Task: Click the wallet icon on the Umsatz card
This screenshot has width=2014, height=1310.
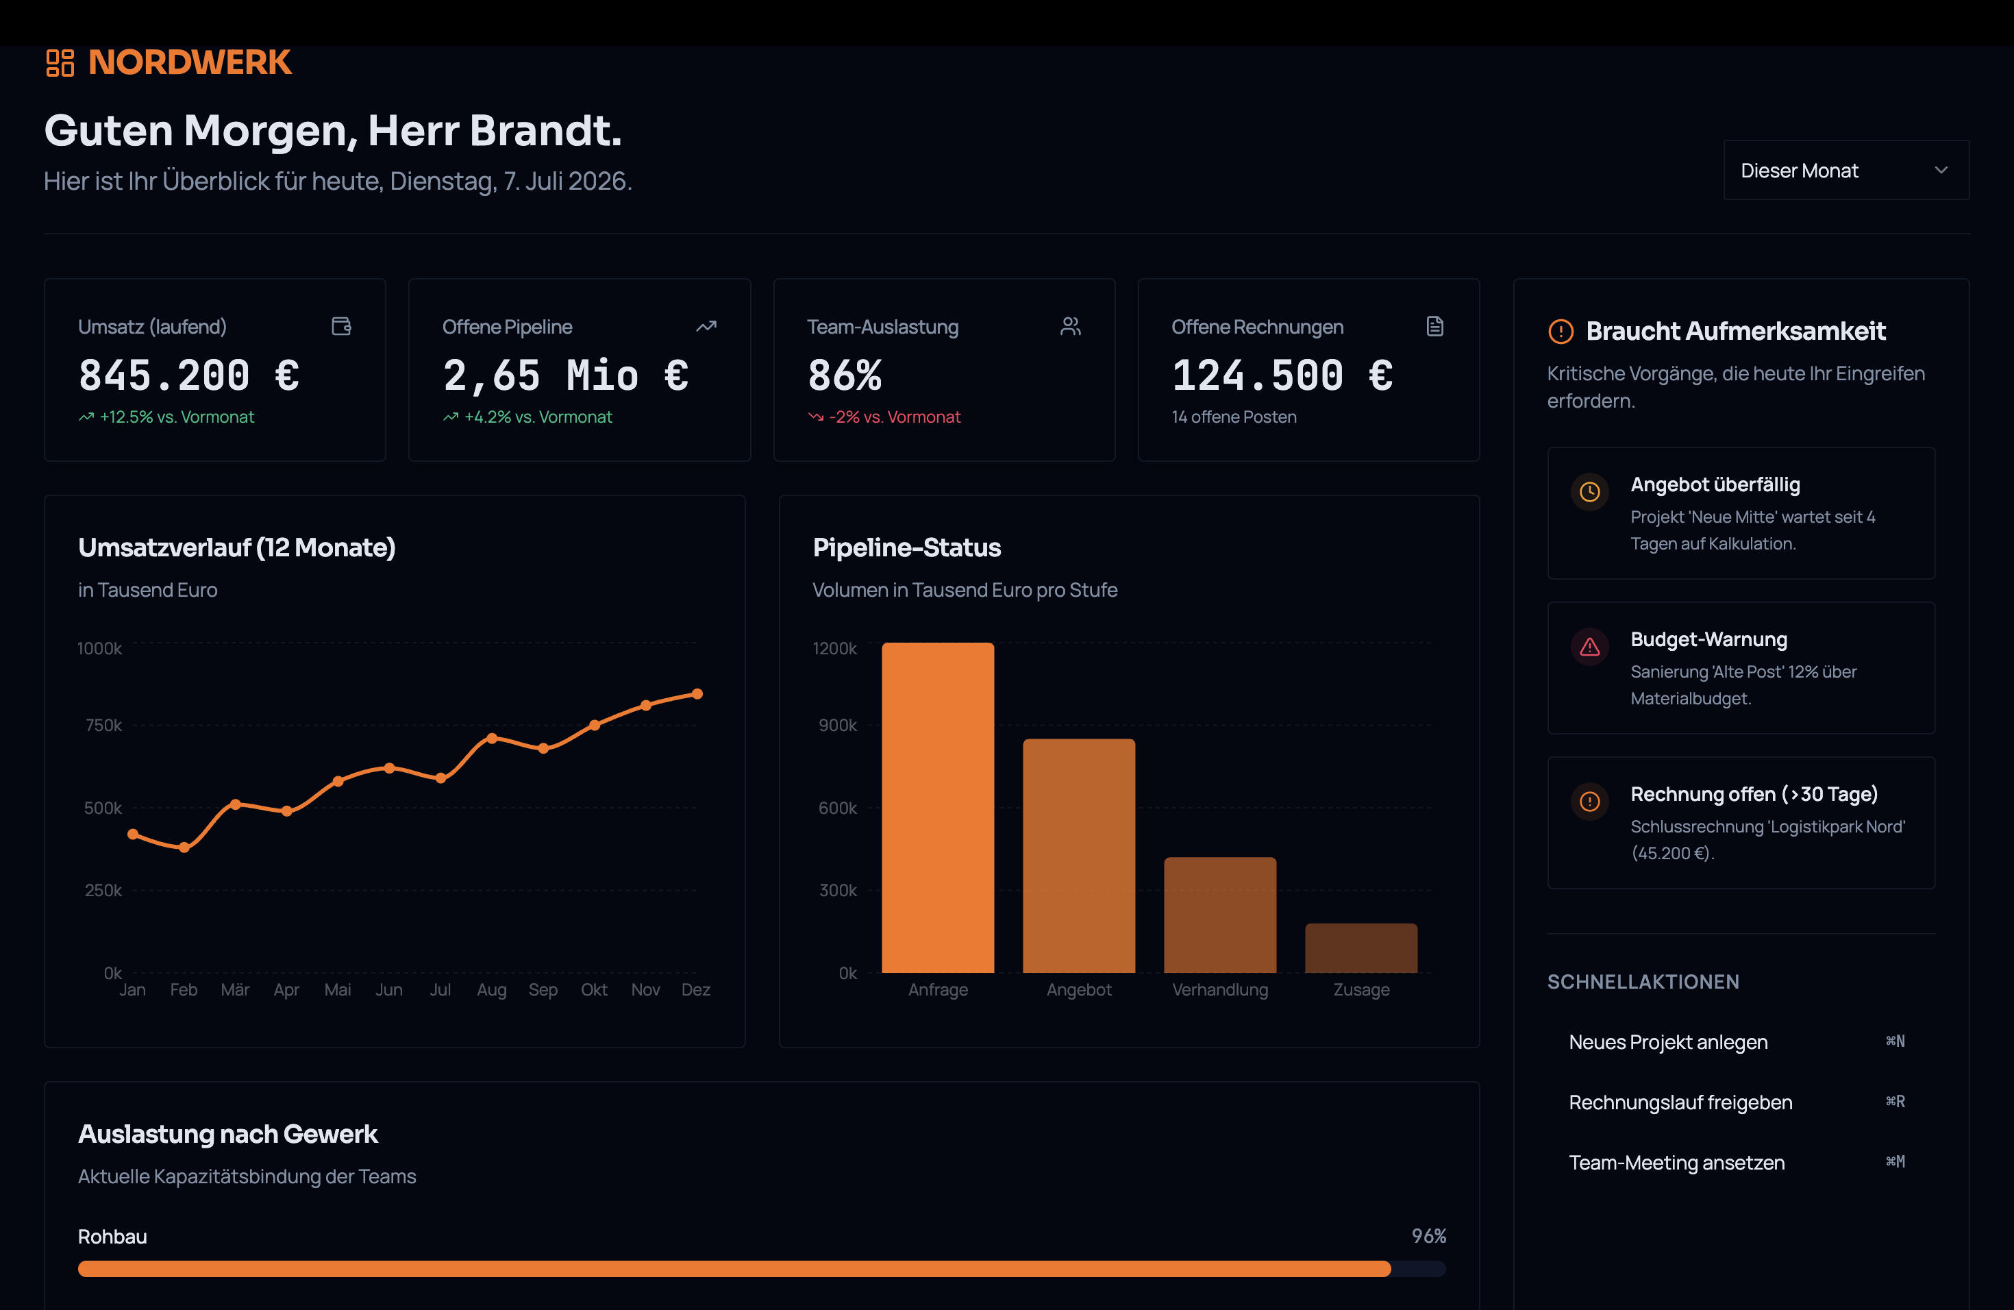Action: [341, 326]
